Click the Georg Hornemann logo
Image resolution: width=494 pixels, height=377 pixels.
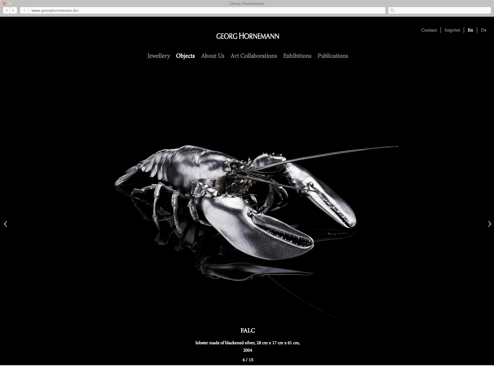click(248, 36)
